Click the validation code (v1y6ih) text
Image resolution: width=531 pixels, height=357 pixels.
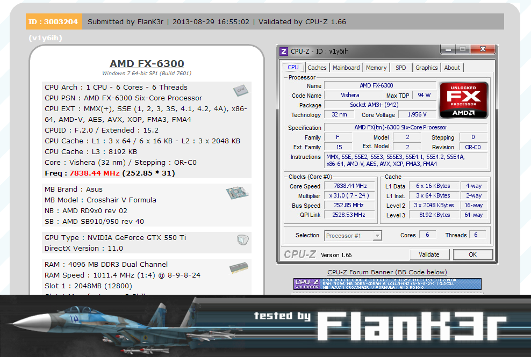(45, 38)
